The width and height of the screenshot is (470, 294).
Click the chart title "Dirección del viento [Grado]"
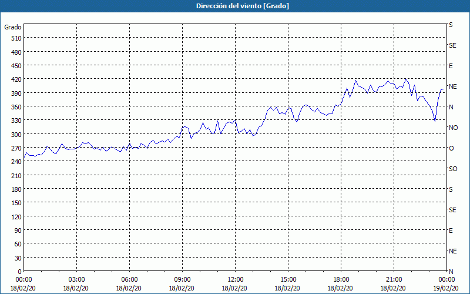pos(243,6)
